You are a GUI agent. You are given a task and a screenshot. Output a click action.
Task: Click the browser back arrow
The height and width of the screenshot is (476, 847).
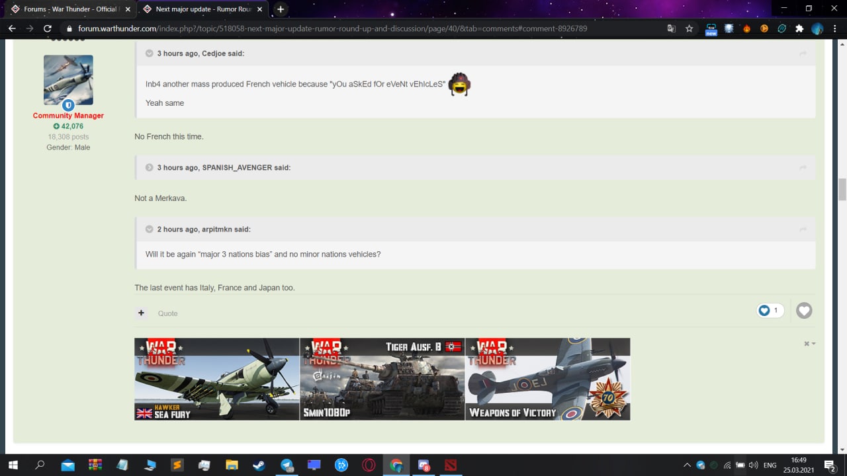[x=12, y=28]
